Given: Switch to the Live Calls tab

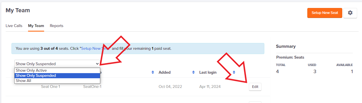Looking at the screenshot, I should coord(14,26).
